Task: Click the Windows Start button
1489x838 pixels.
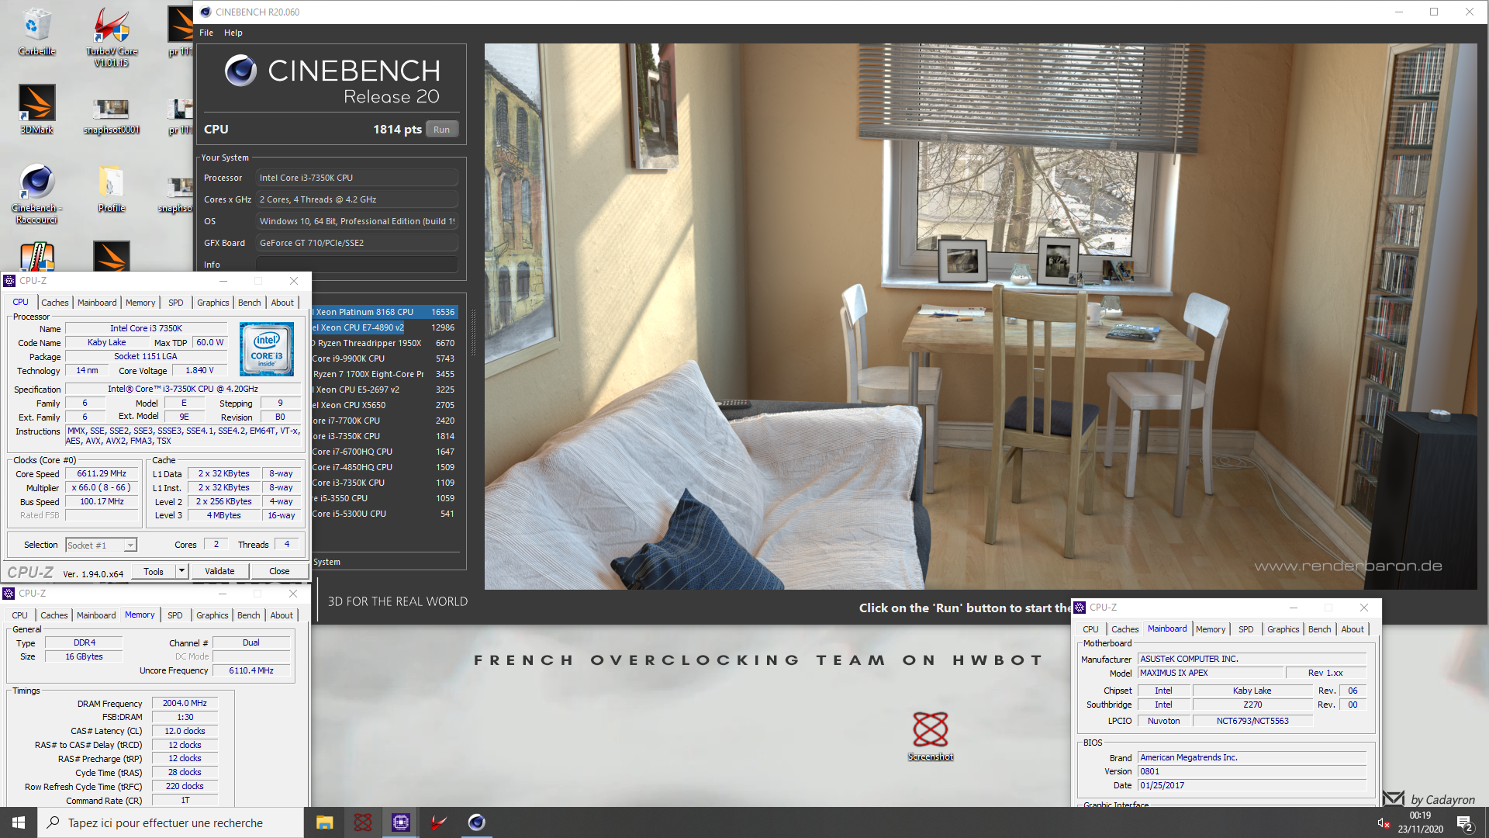Action: tap(19, 822)
